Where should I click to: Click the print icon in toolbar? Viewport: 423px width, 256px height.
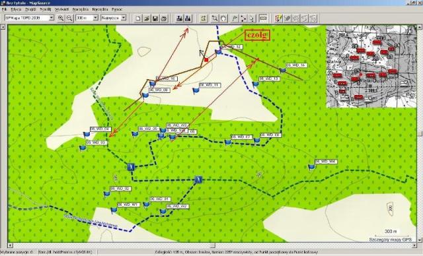164,18
